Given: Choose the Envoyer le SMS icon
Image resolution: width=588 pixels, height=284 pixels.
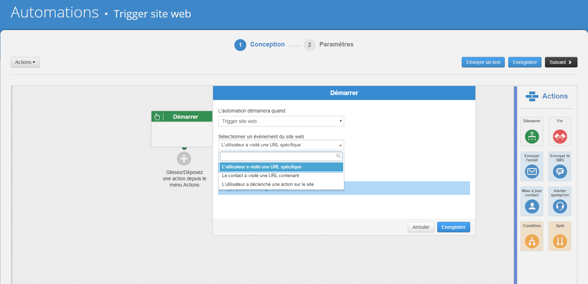Looking at the screenshot, I should coord(560,172).
